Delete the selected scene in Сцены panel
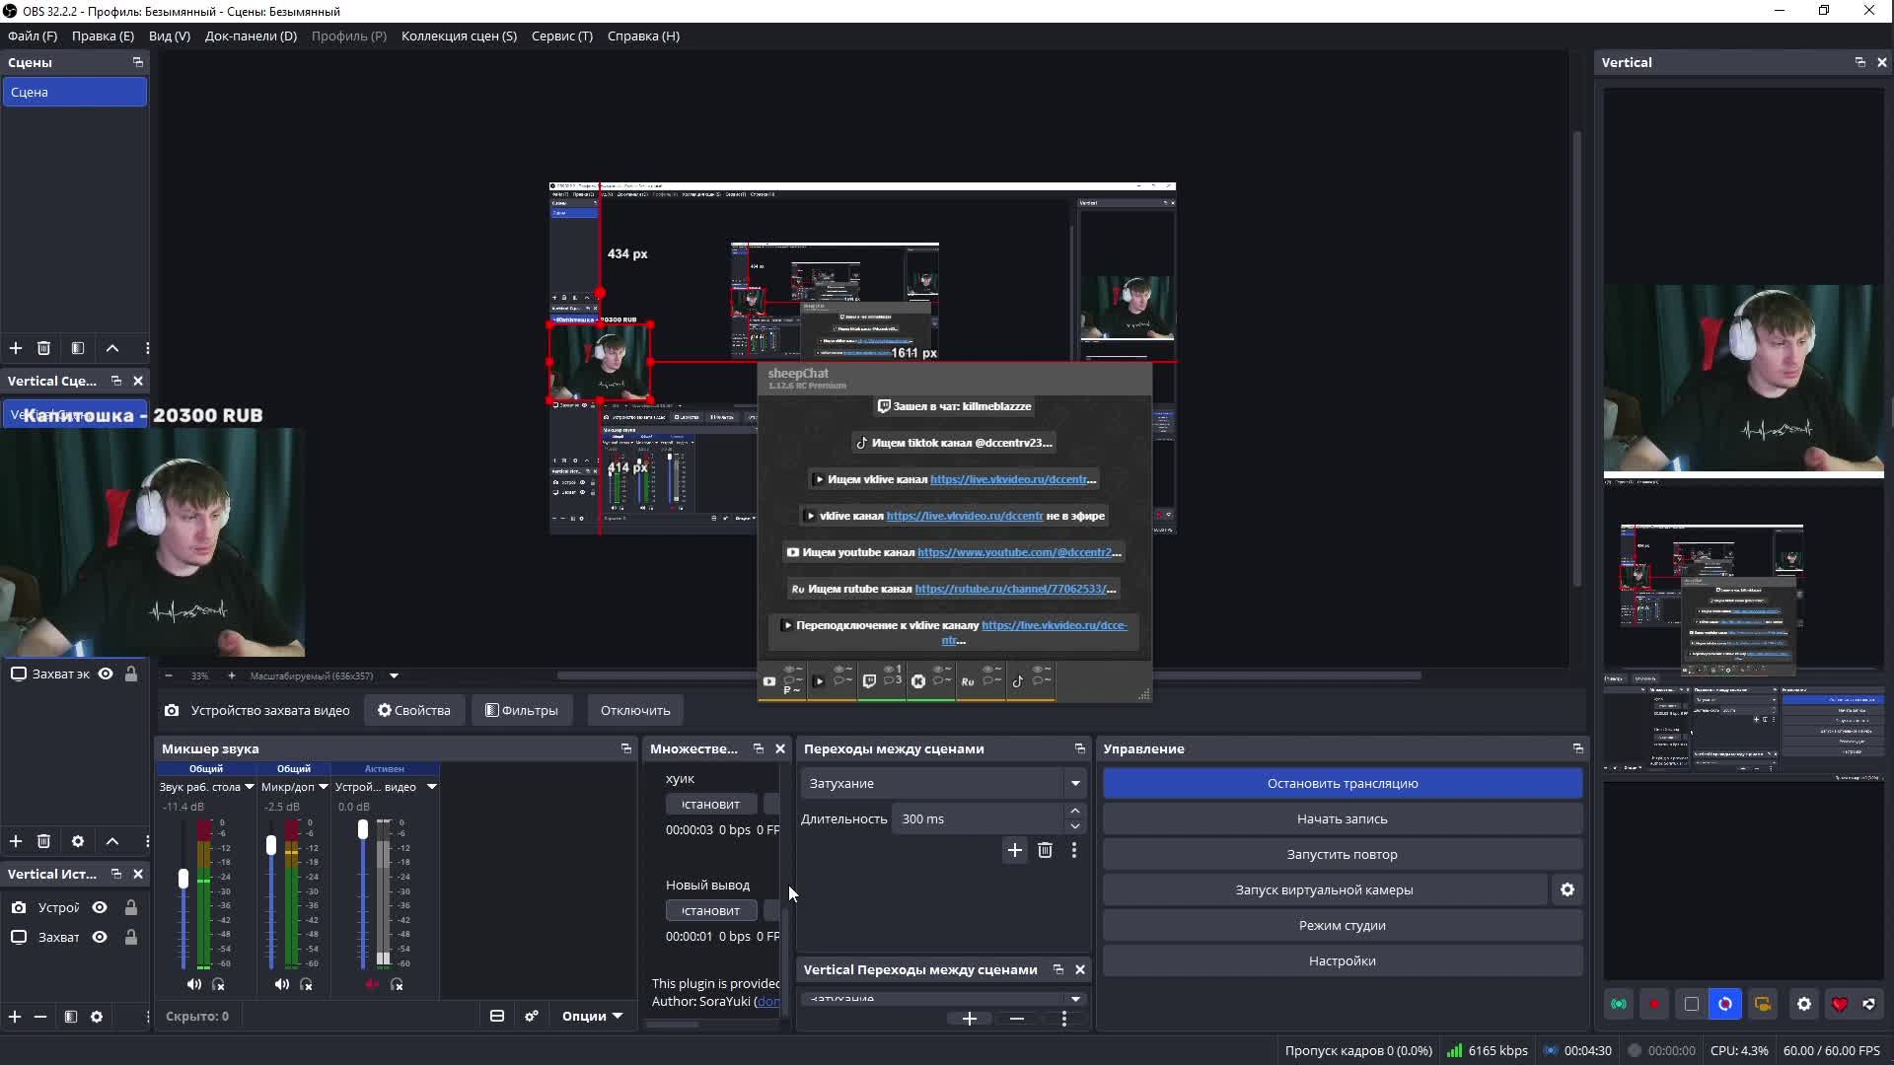The image size is (1894, 1065). (x=43, y=348)
